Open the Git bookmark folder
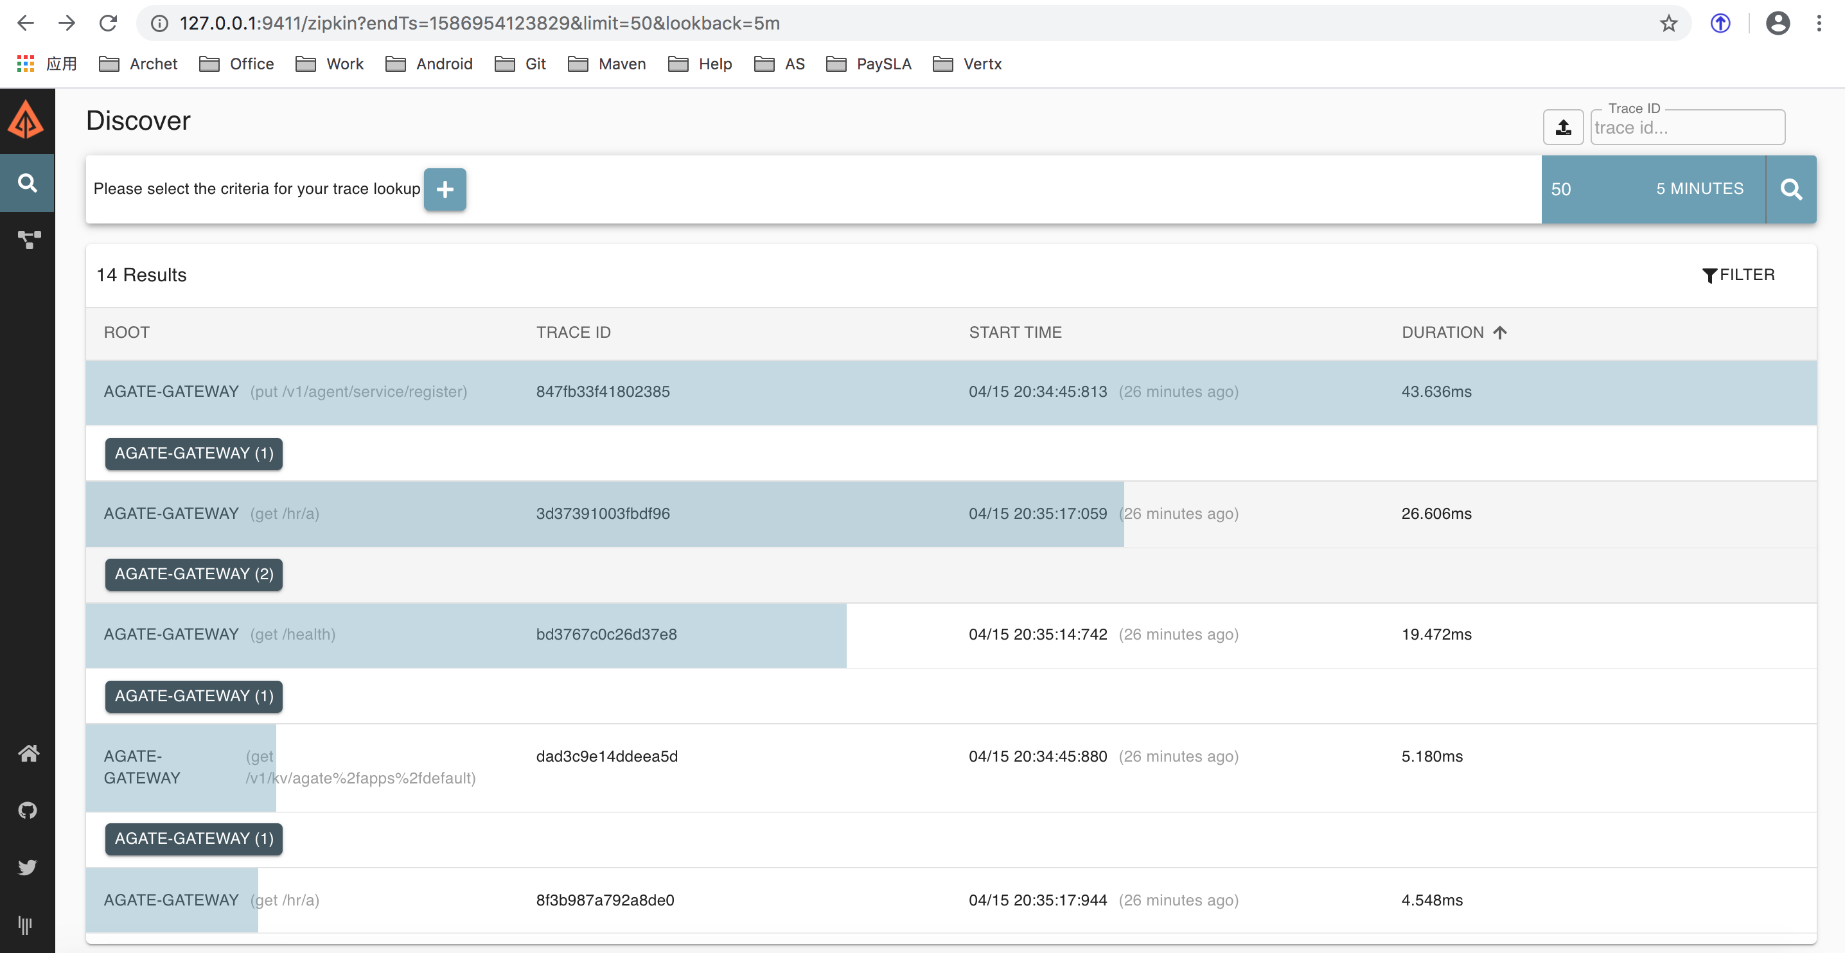Image resolution: width=1845 pixels, height=953 pixels. point(520,64)
